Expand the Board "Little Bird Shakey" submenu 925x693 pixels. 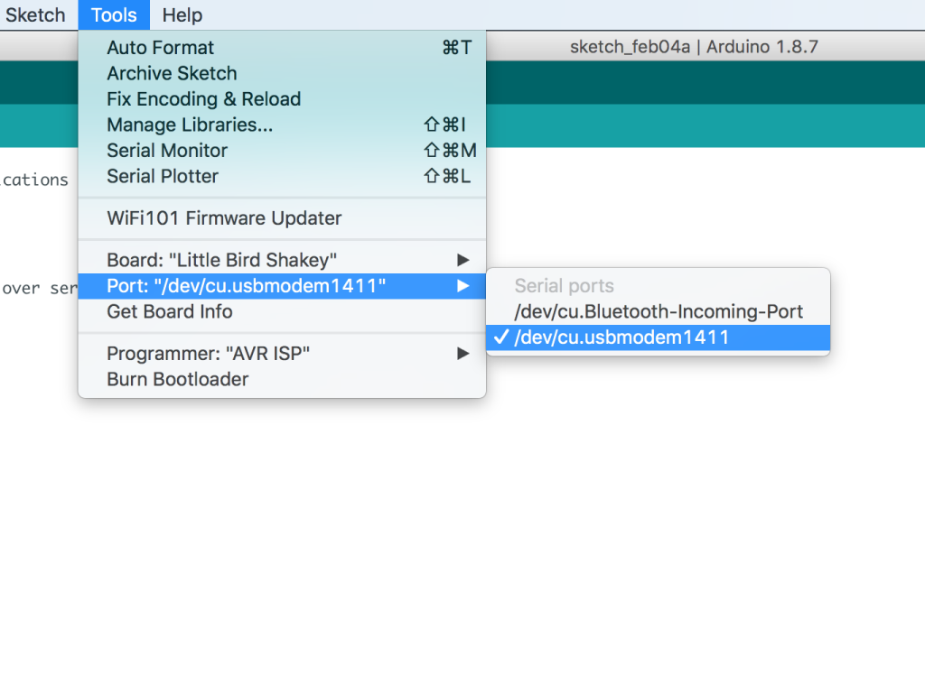coord(282,261)
